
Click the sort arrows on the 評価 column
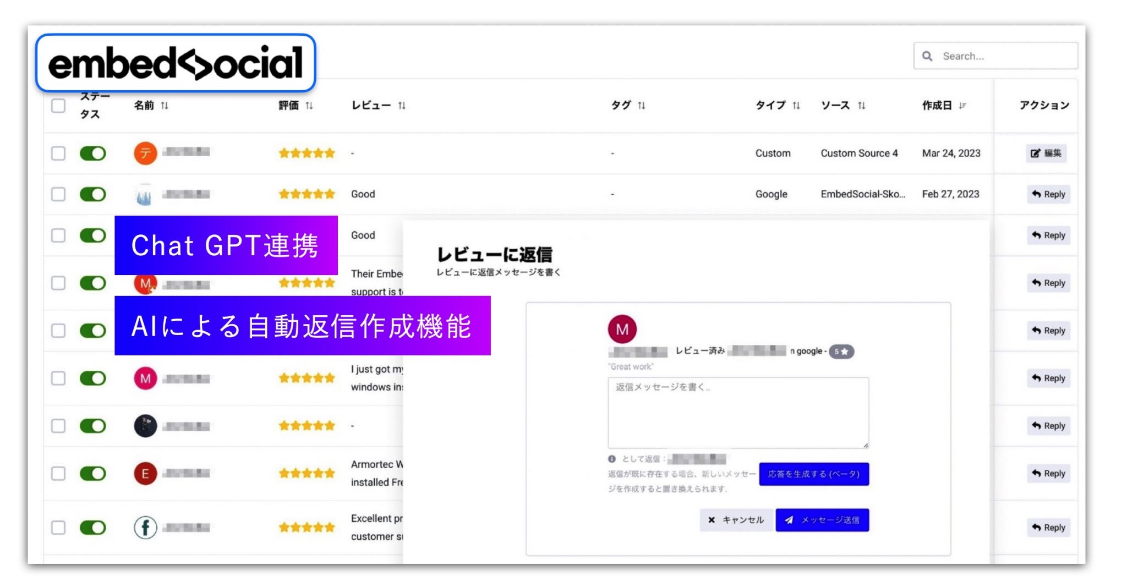click(x=308, y=106)
